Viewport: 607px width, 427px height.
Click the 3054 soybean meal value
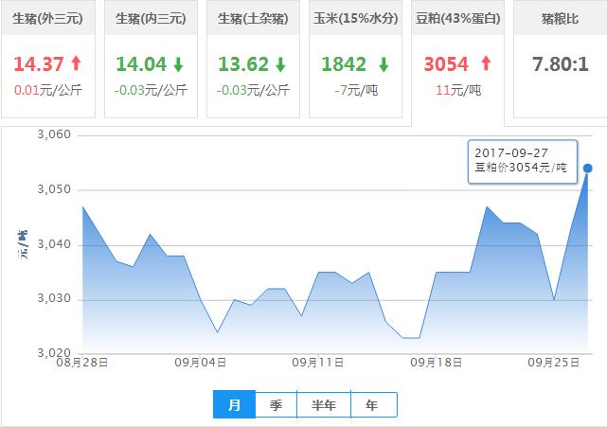(x=446, y=64)
